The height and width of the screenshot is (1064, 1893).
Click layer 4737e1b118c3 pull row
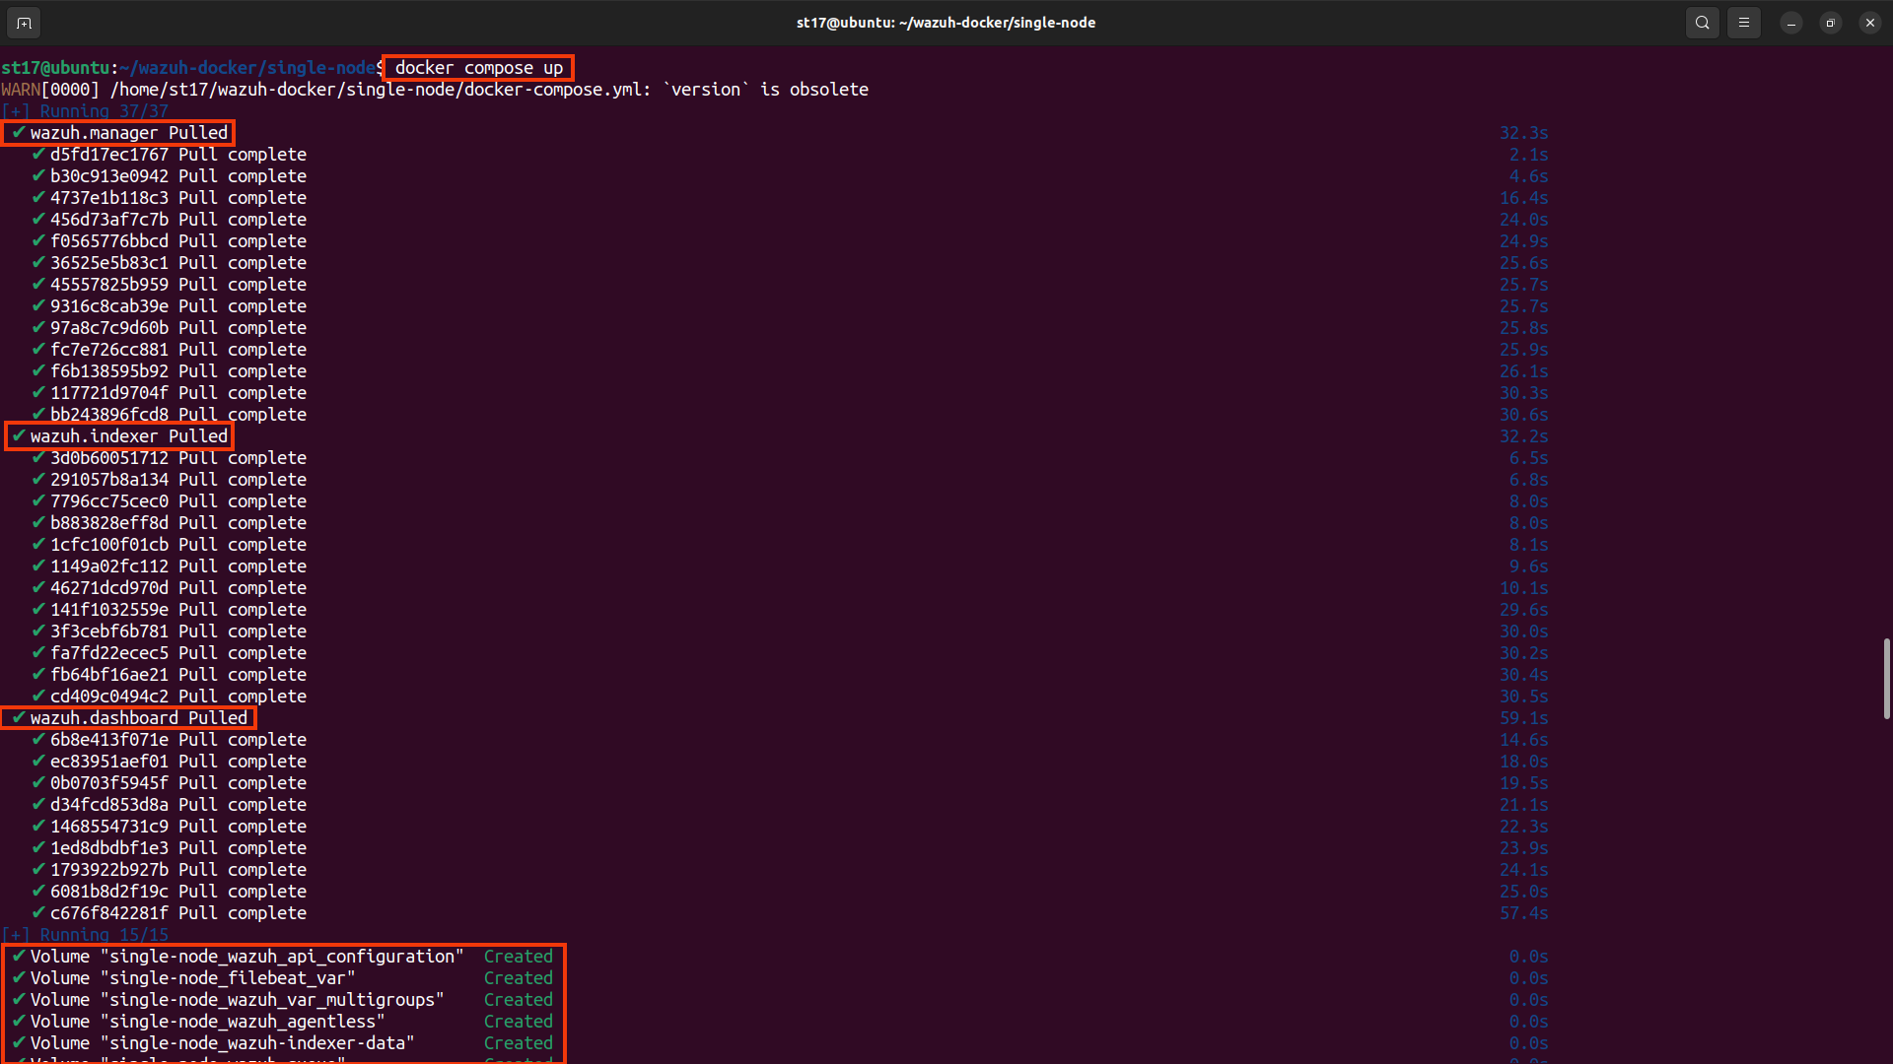point(169,198)
